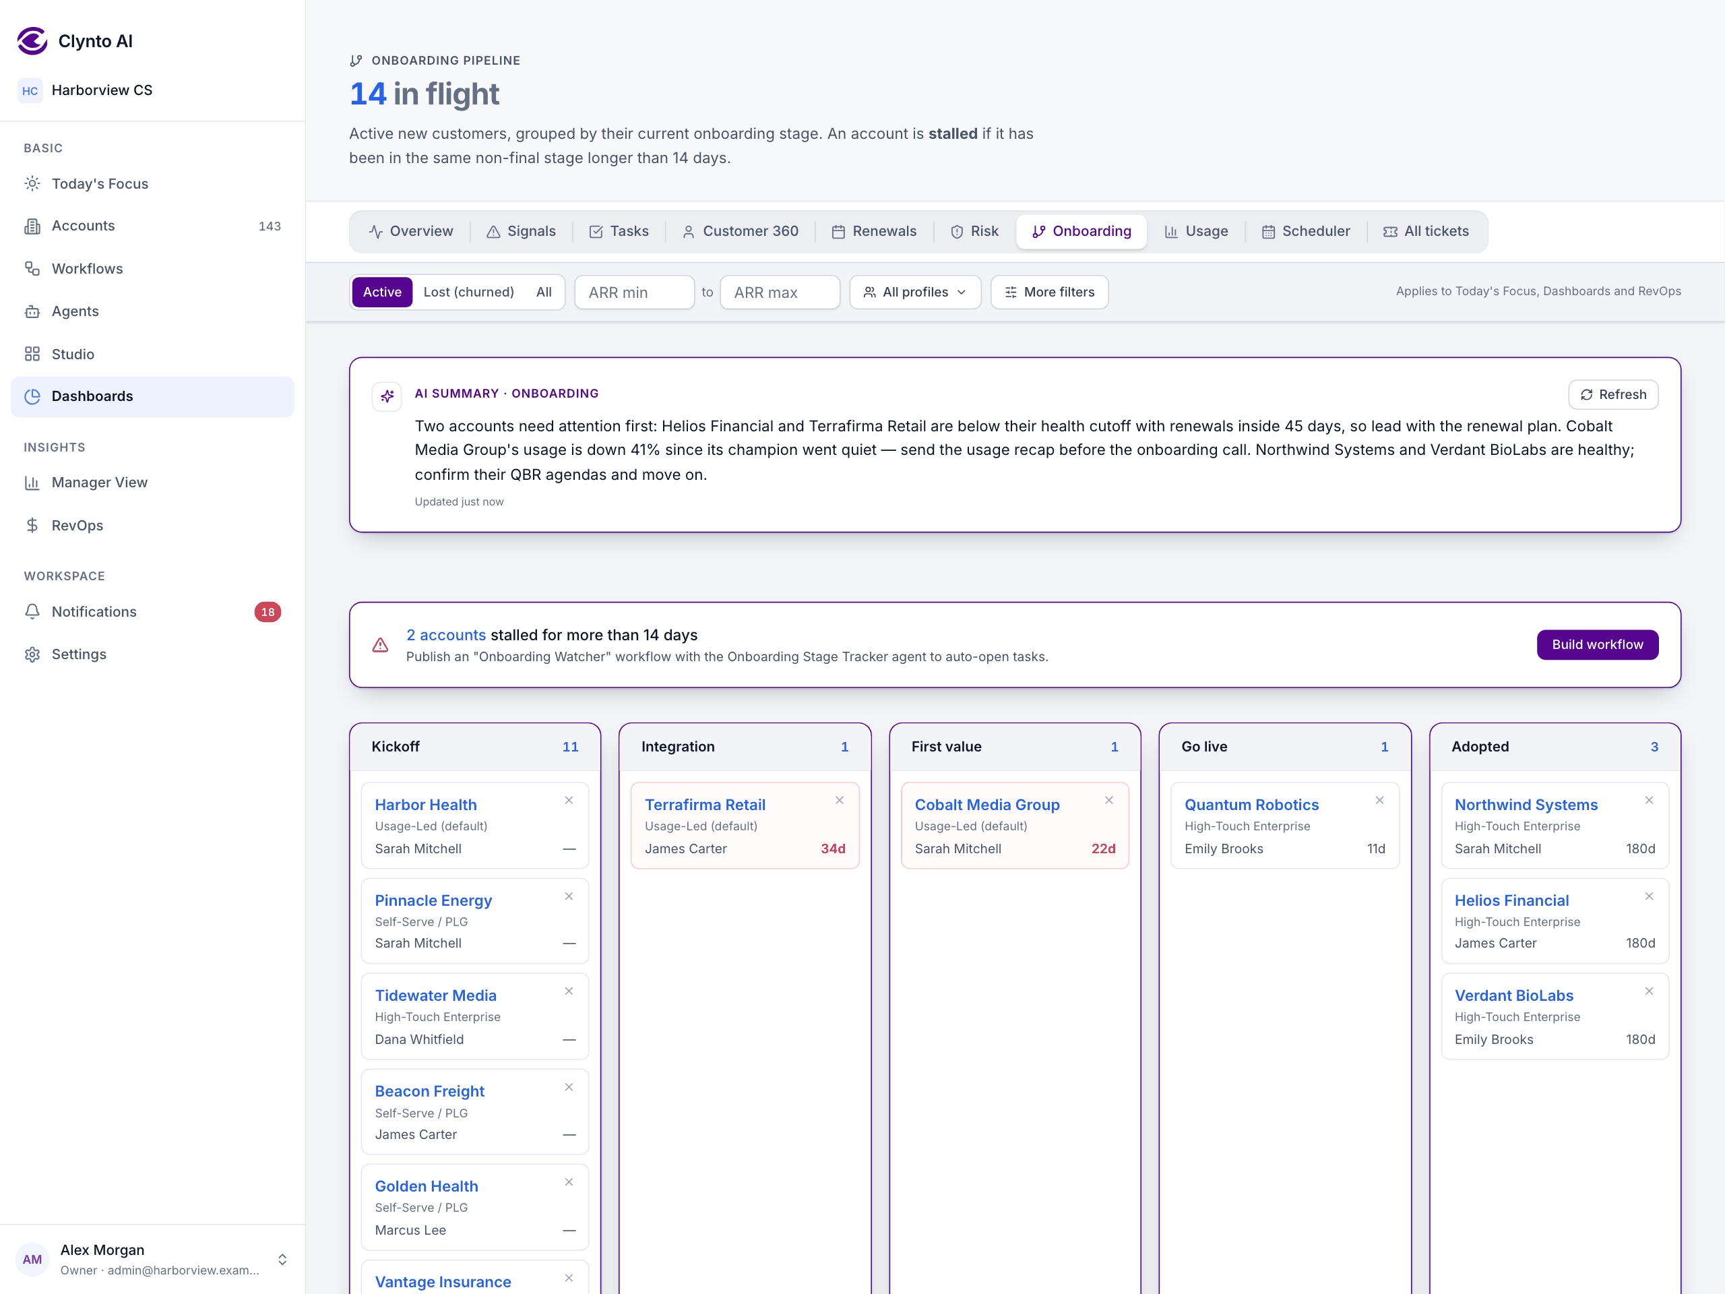Open the Pinnacle Energy account link
Screen dimensions: 1725x1294
click(433, 900)
